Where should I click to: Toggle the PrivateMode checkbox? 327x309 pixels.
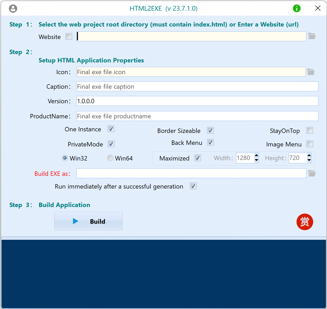111,144
